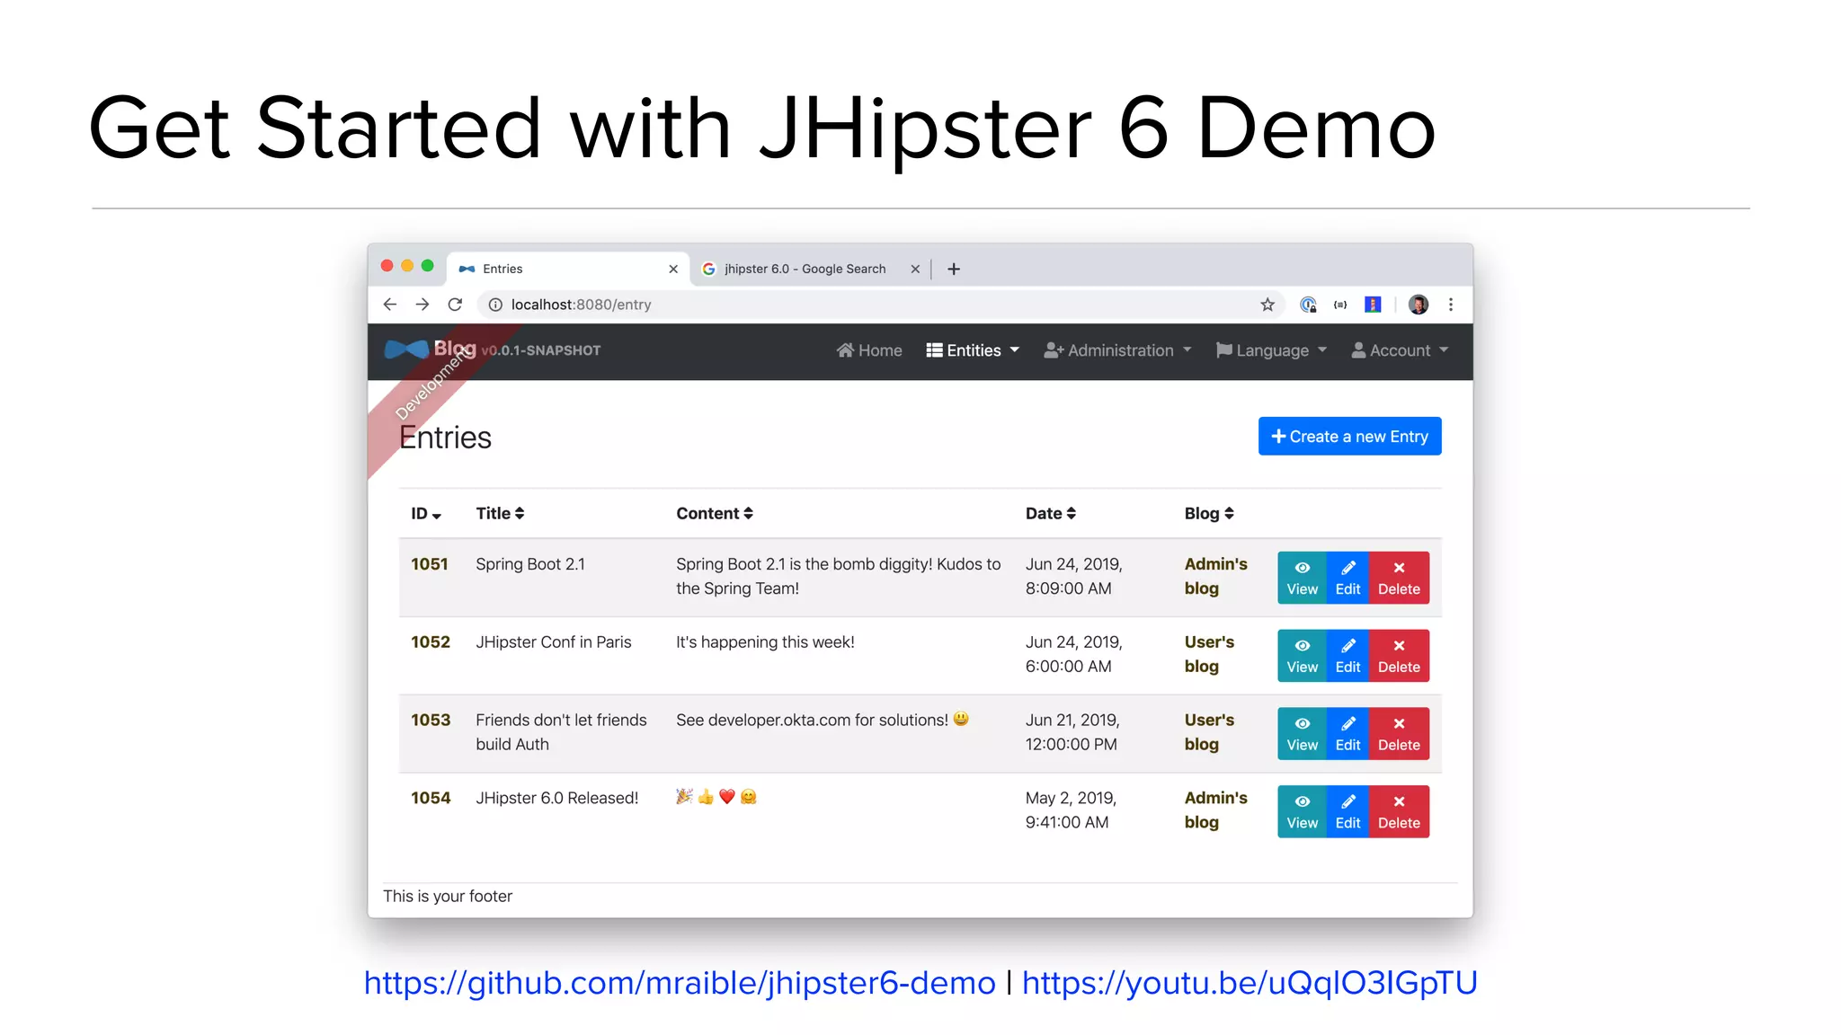1841x1035 pixels.
Task: Click the curly-braces extension icon
Action: (x=1340, y=305)
